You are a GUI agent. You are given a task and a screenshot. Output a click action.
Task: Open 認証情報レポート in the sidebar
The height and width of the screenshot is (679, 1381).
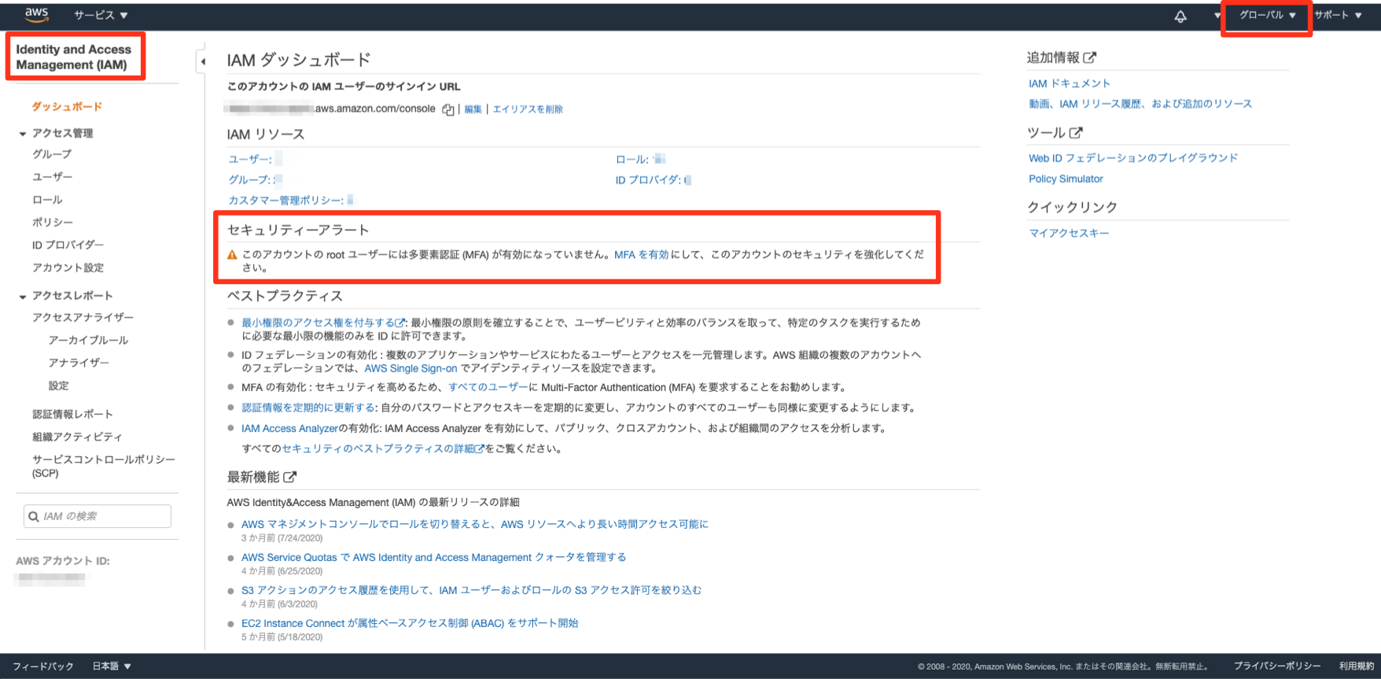tap(72, 414)
